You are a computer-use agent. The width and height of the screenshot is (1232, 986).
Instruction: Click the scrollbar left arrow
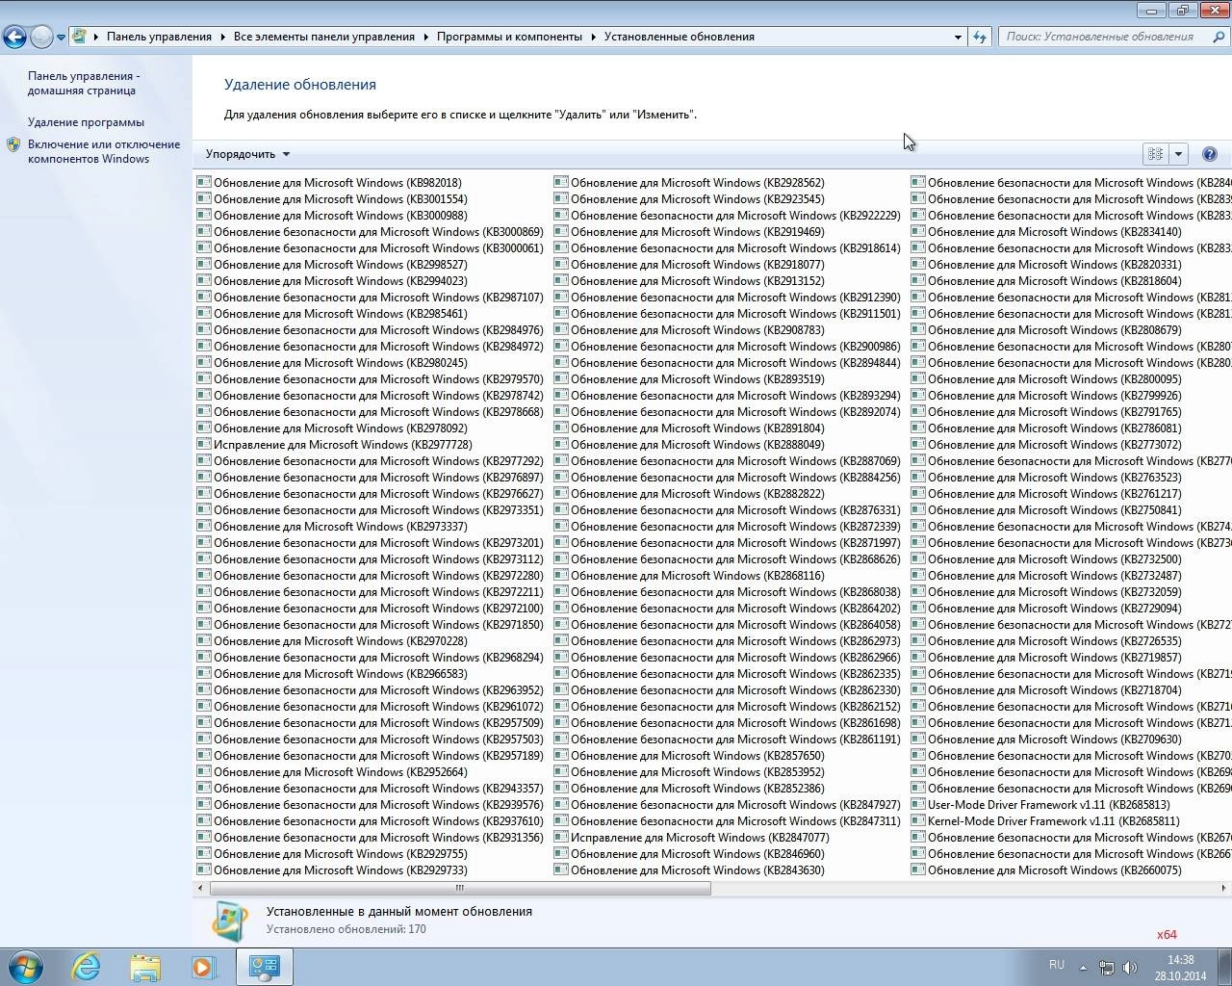click(x=200, y=888)
